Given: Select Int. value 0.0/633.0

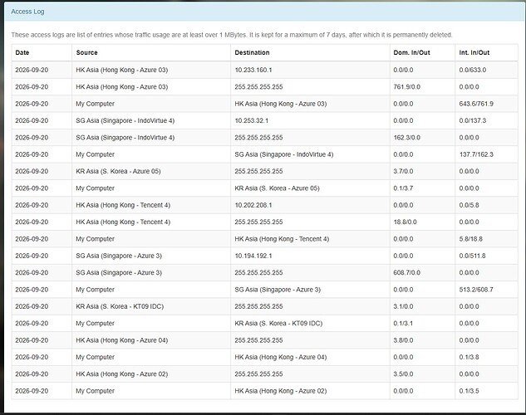Looking at the screenshot, I should point(473,70).
